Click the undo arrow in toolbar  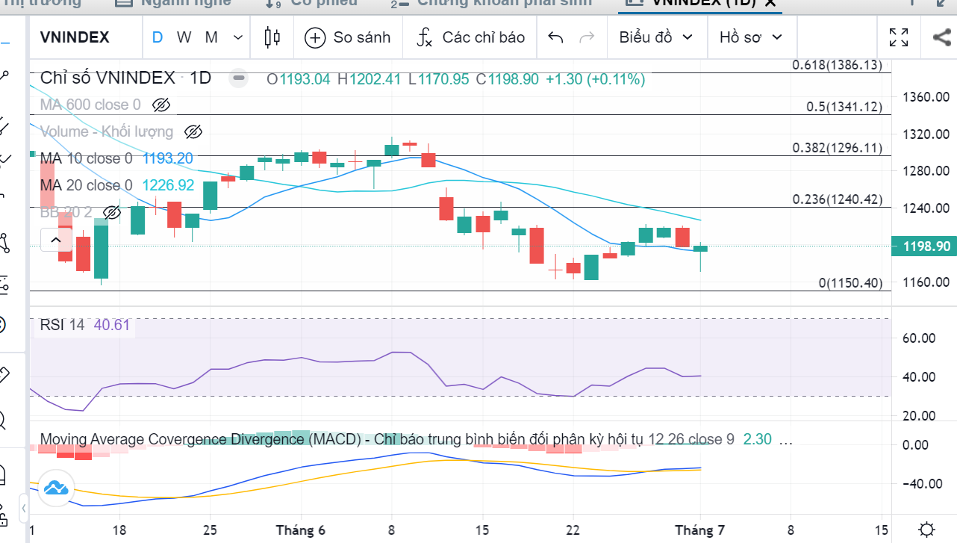555,37
